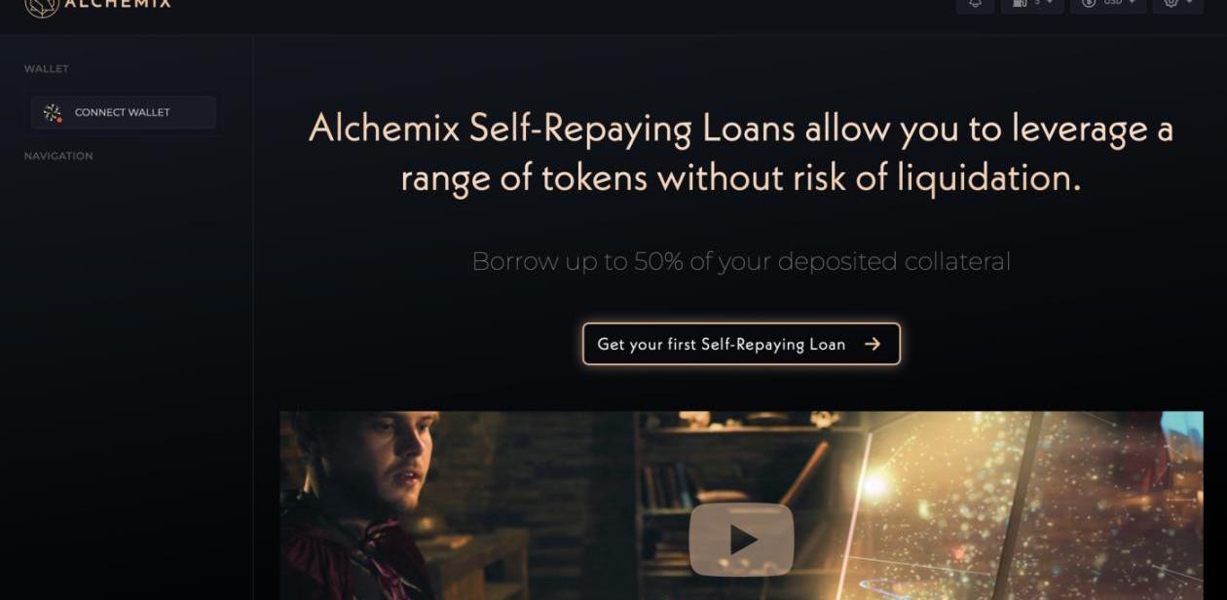Click the wallet connector icon in sidebar
Viewport: 1227px width, 600px height.
pos(53,113)
